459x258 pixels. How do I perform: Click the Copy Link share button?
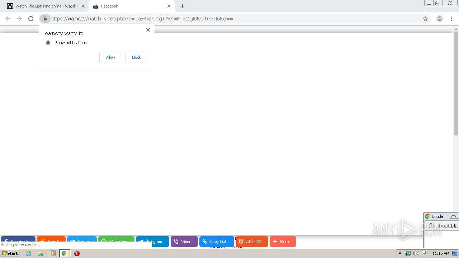click(x=217, y=242)
